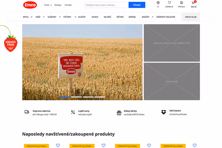The height and width of the screenshot is (148, 222).
Task: Click the Emco klub banner tile
Action: [172, 81]
